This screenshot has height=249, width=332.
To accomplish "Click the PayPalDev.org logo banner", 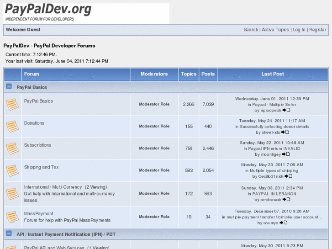I will pyautogui.click(x=86, y=13).
